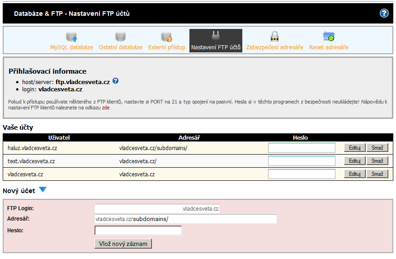Delete the haluz.vladcesveta.cz account
The height and width of the screenshot is (259, 396).
click(x=377, y=148)
